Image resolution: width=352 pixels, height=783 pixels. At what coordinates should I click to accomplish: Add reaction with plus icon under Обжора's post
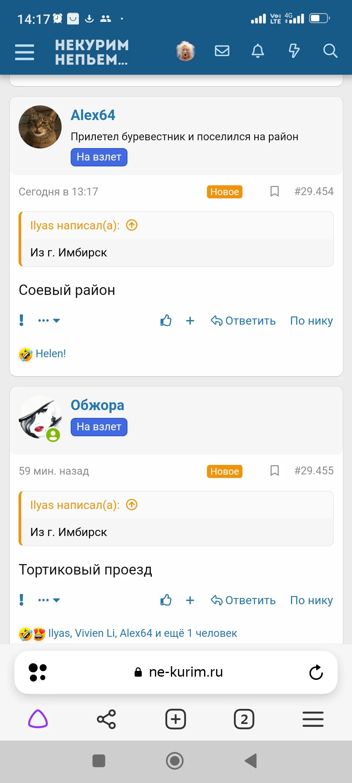tap(190, 600)
